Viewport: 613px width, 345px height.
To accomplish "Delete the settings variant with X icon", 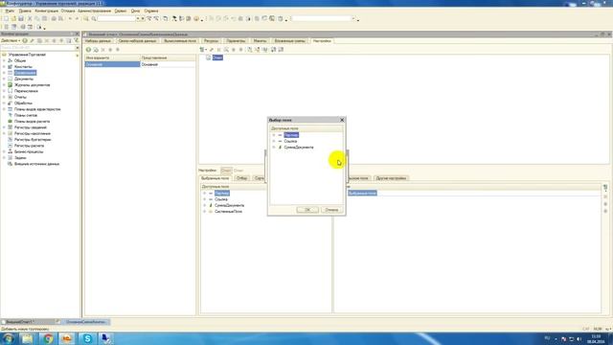I will click(x=103, y=50).
